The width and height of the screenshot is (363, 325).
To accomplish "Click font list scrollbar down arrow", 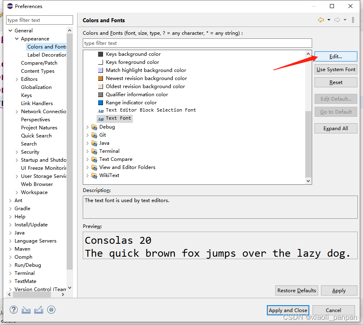I will click(x=308, y=181).
